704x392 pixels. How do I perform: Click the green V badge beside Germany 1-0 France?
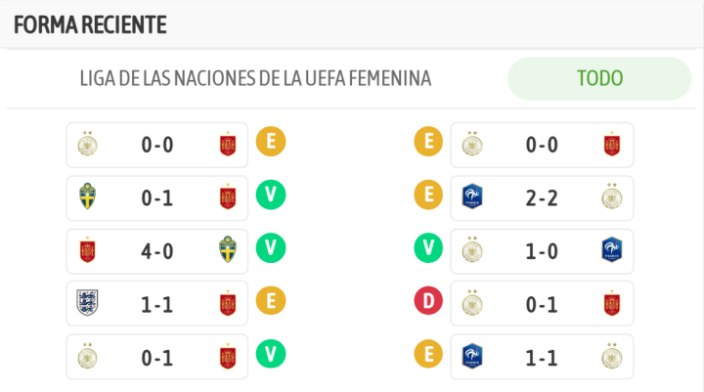point(427,249)
